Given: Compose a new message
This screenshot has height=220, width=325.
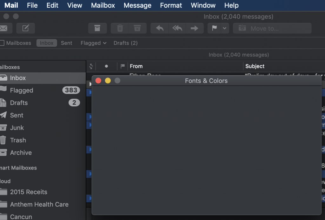Looking at the screenshot, I should [26, 28].
